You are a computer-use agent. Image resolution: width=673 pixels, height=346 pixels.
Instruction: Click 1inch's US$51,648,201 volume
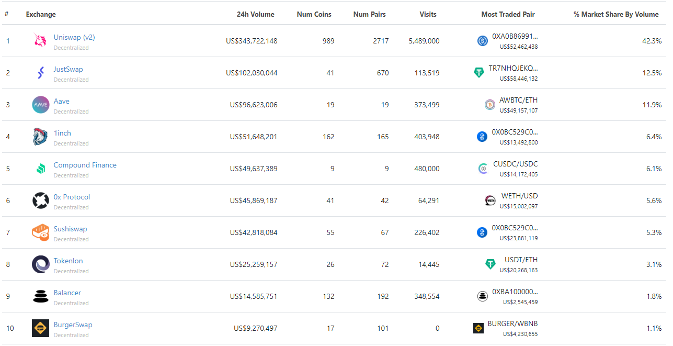point(254,137)
